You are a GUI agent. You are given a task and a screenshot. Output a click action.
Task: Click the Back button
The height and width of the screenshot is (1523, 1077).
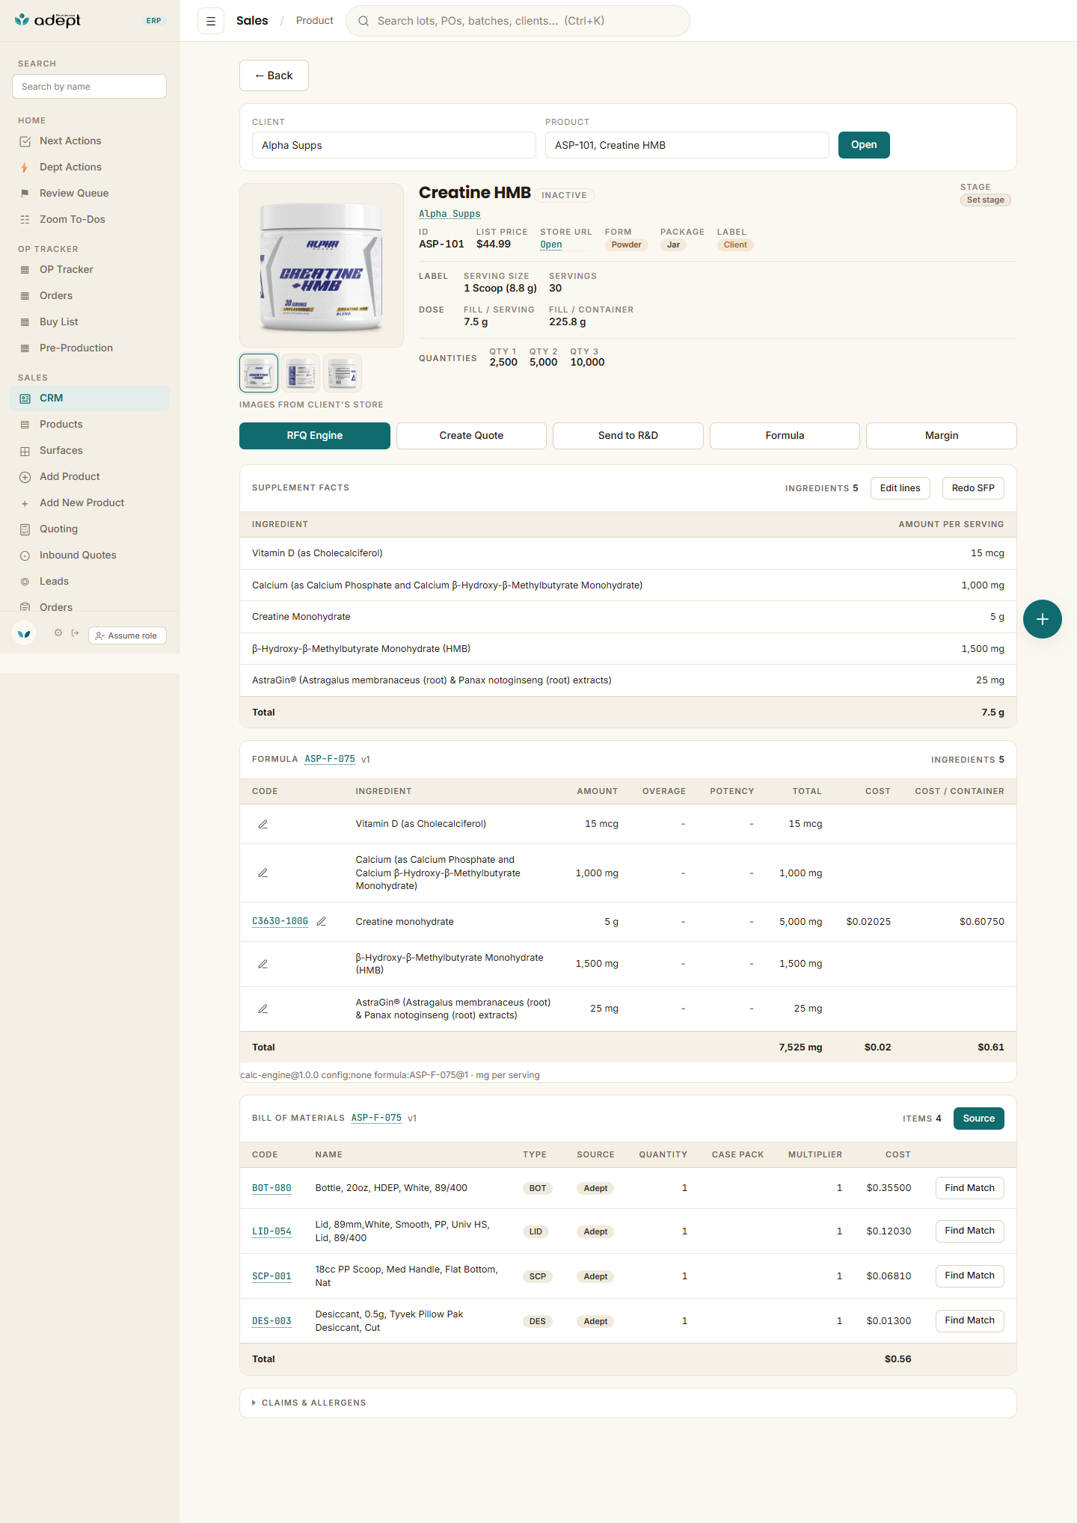click(x=274, y=76)
